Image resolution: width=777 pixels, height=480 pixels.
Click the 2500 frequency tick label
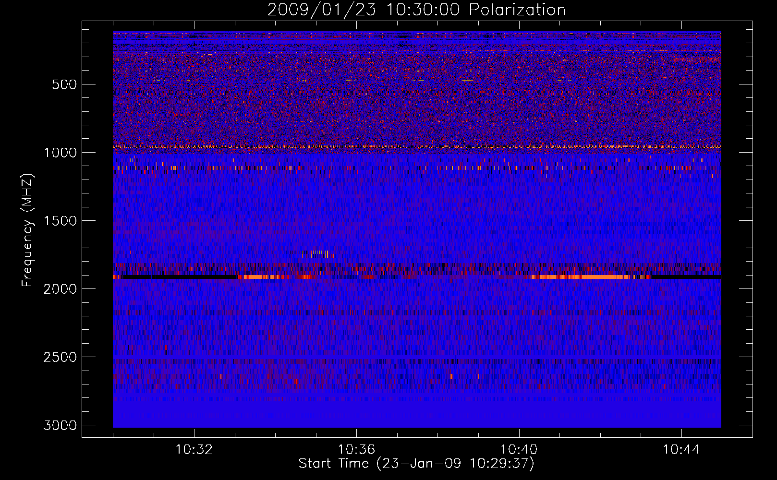[60, 357]
